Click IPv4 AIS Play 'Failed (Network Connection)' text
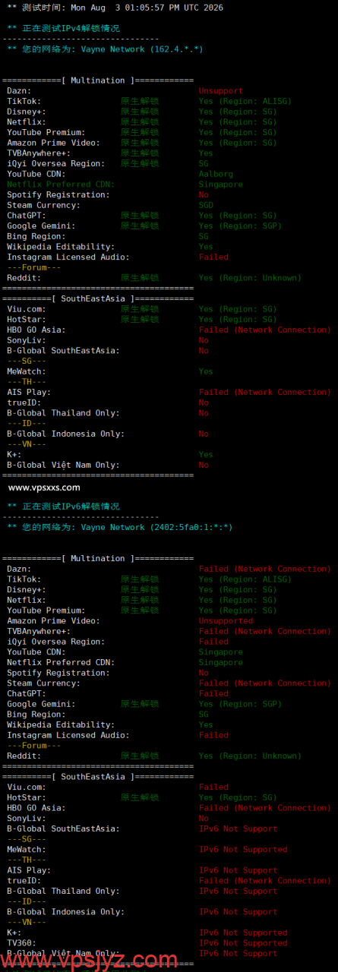338x972 pixels. click(x=265, y=393)
